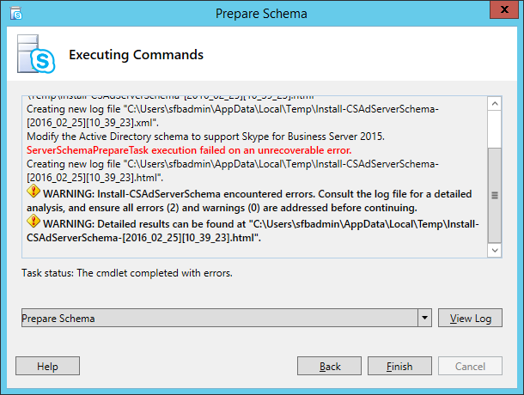Close the Prepare Schema window
Screen dimensions: 524x395
(x=504, y=9)
